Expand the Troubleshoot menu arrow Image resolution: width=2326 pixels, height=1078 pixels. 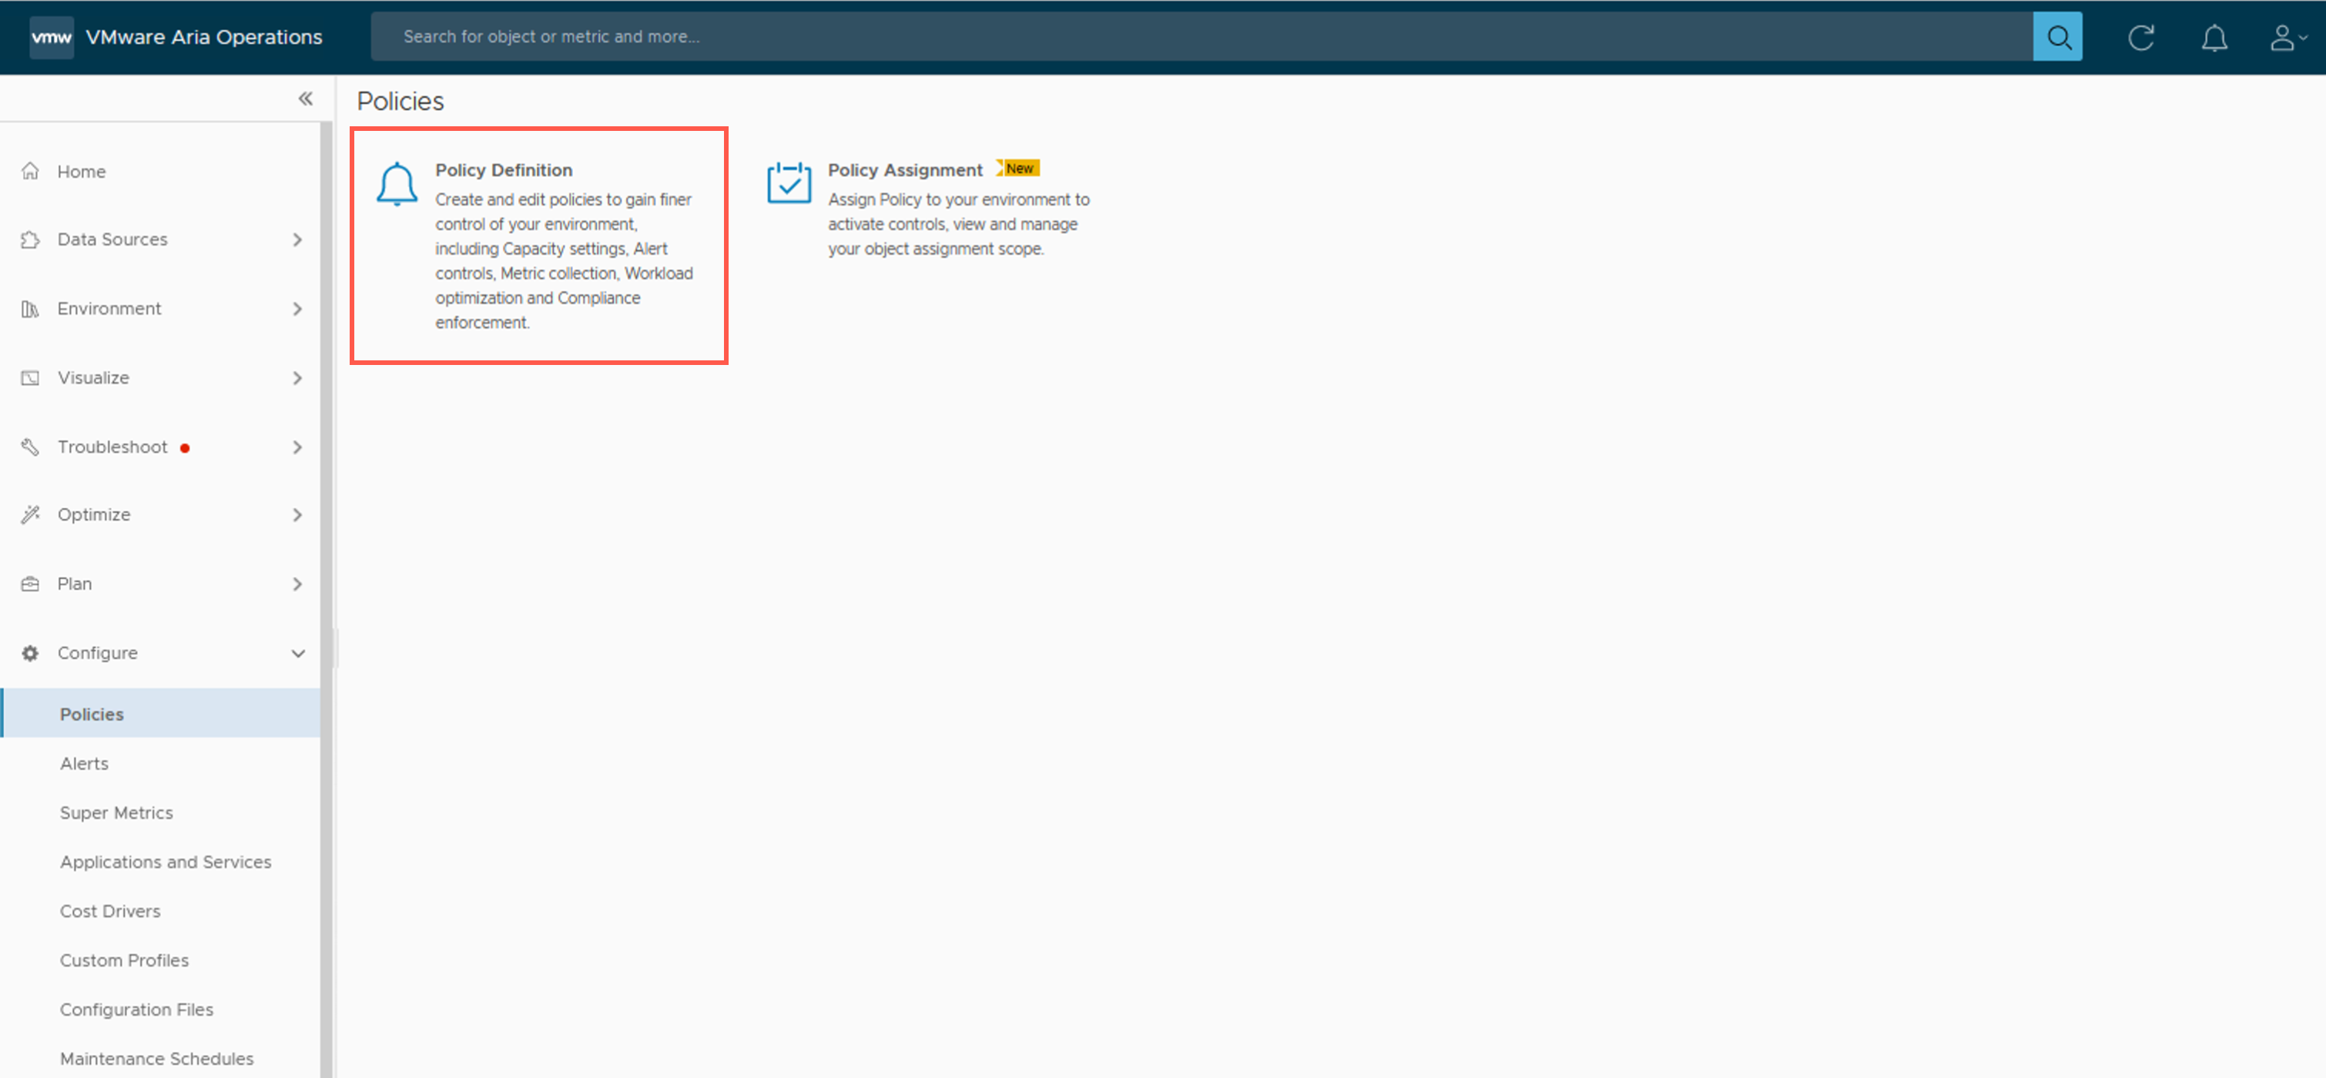click(x=297, y=447)
